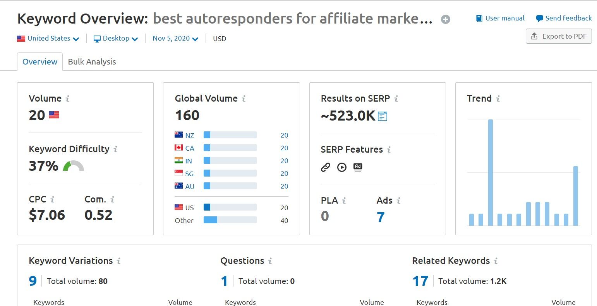
Task: Click Send feedback link
Action: [x=564, y=18]
